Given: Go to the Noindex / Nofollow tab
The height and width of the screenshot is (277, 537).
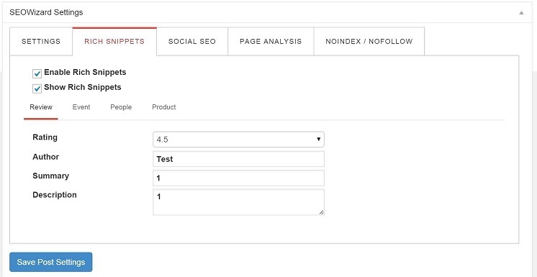Looking at the screenshot, I should pos(369,42).
